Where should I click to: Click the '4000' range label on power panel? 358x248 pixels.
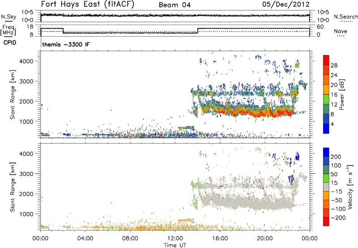point(26,61)
